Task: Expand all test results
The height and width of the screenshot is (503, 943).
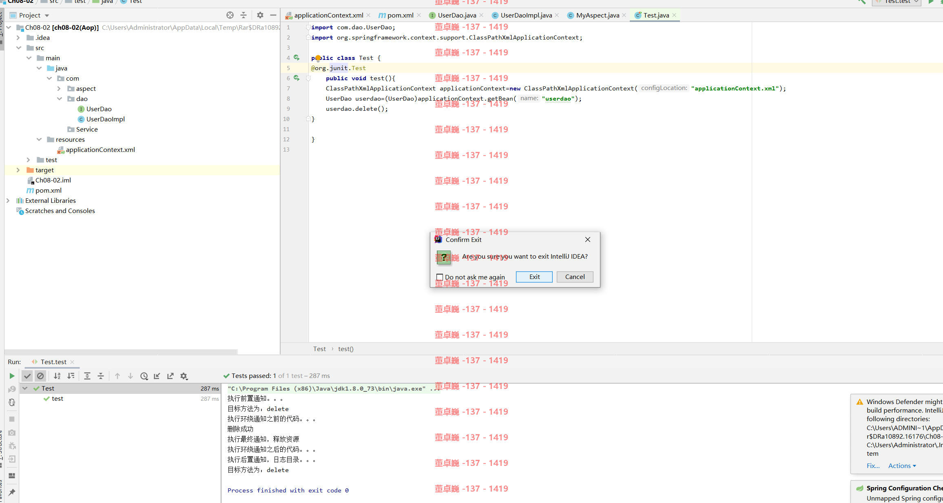Action: [x=87, y=376]
